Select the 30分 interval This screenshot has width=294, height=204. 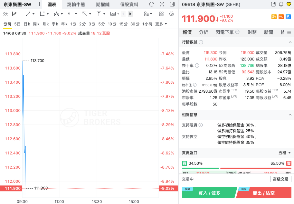point(135,24)
